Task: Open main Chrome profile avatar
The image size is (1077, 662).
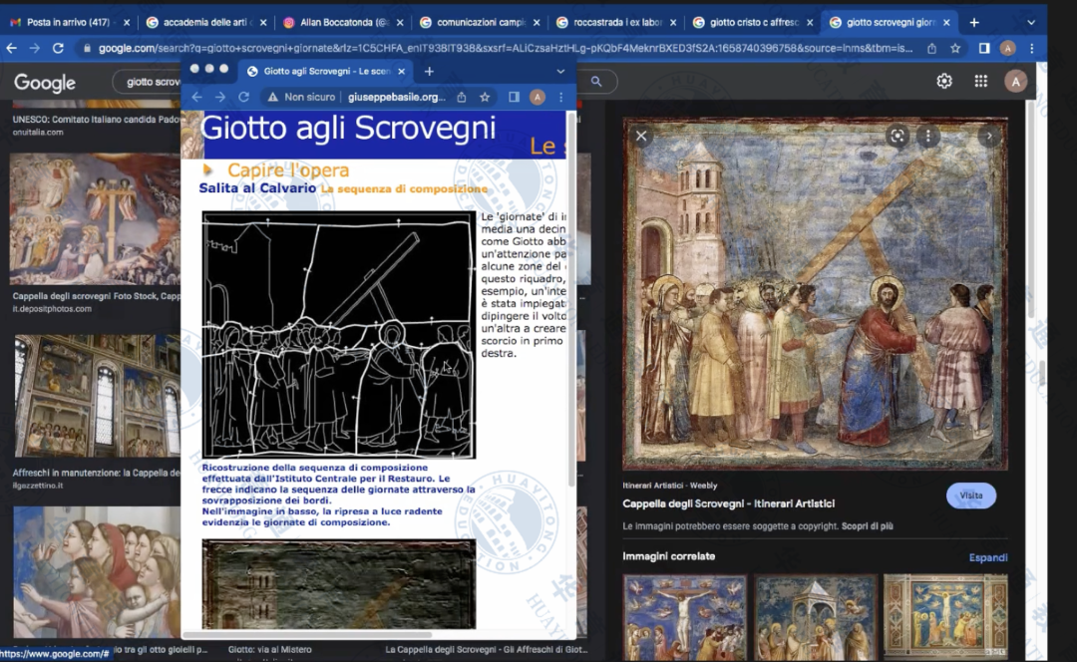Action: (1007, 48)
